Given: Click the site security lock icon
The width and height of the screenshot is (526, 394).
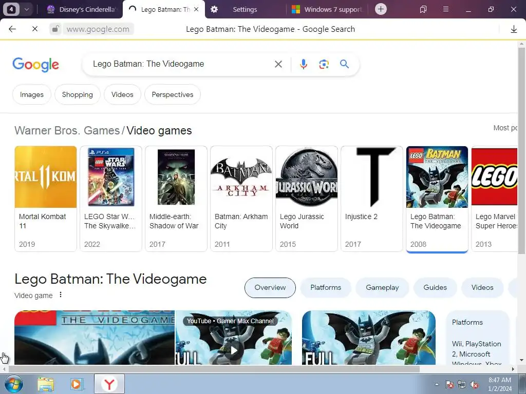Looking at the screenshot, I should [x=55, y=29].
